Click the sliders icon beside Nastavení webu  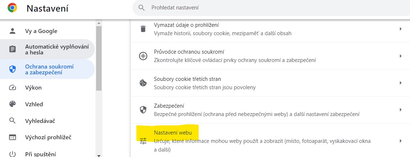pos(143,141)
